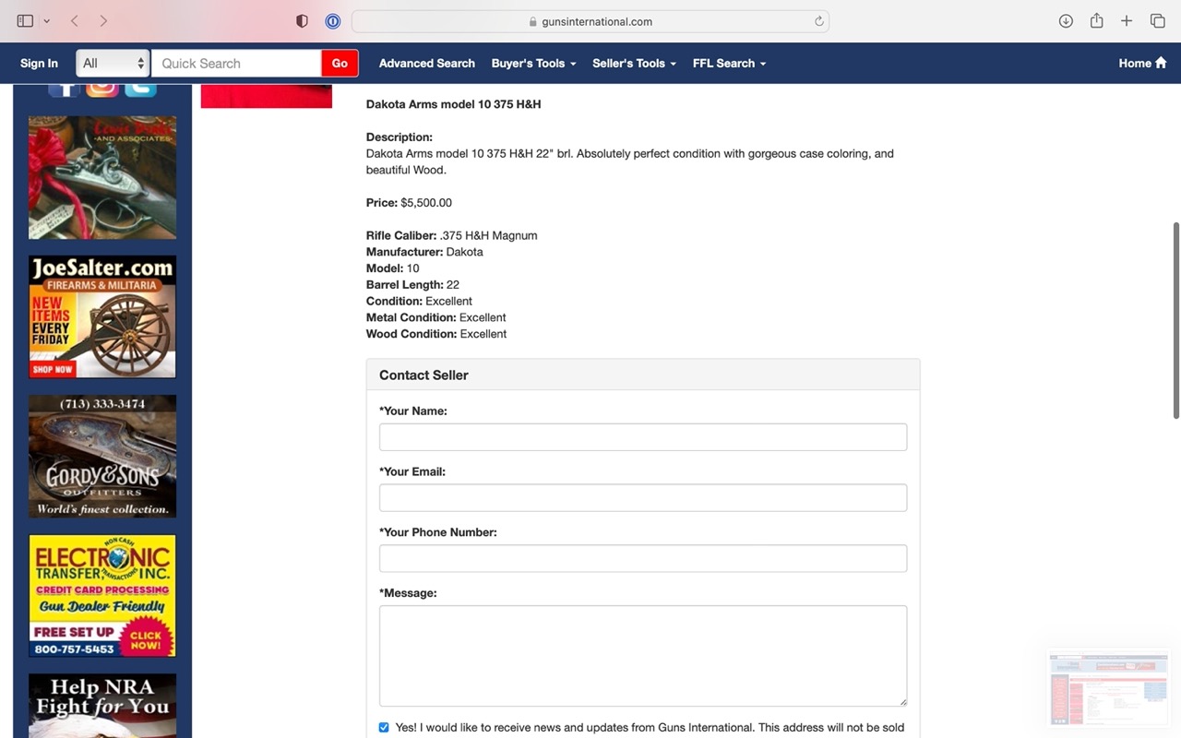Open the FFL Search dropdown menu
Viewport: 1181px width, 738px height.
click(729, 63)
